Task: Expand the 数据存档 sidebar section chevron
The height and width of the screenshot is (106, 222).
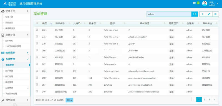Action: coord(27,34)
